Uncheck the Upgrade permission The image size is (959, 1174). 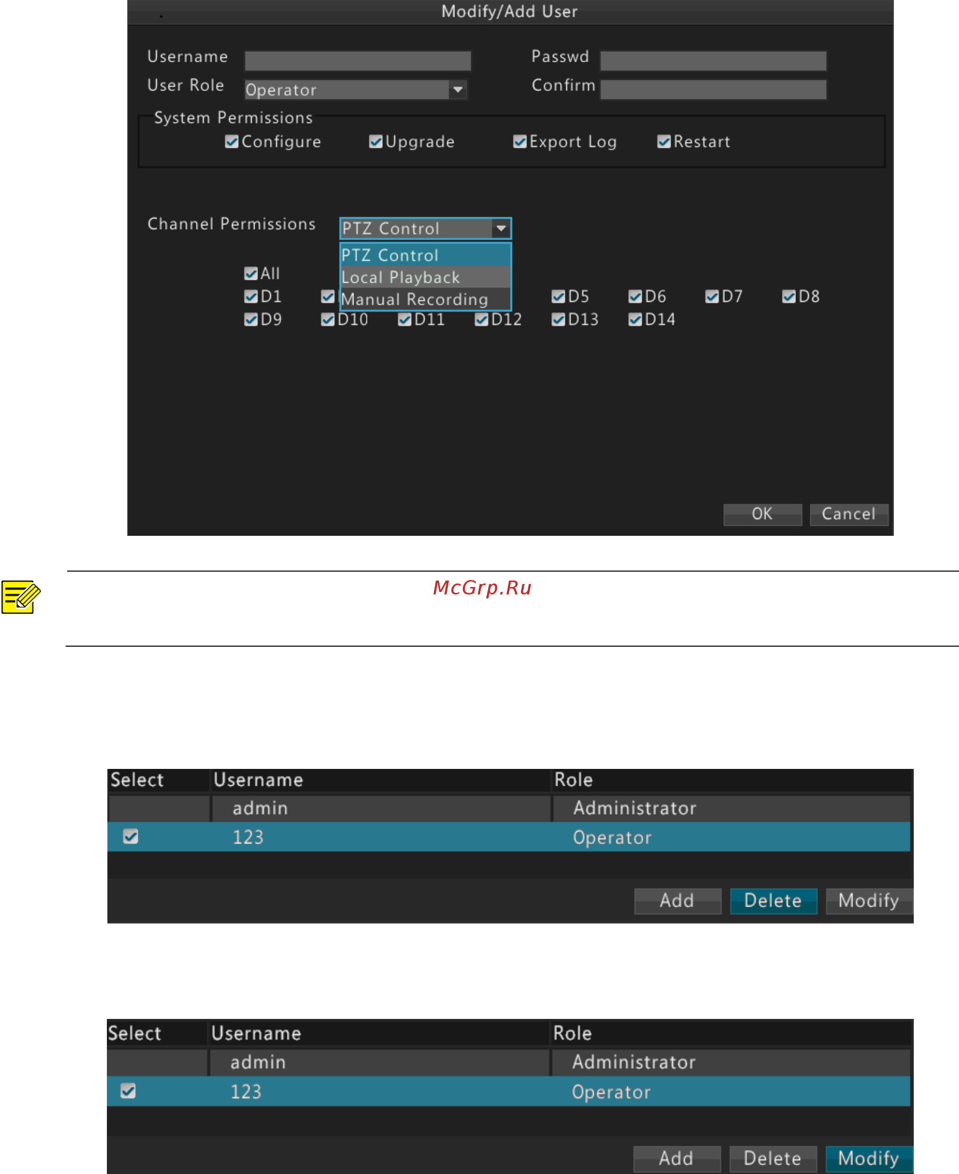pyautogui.click(x=376, y=142)
